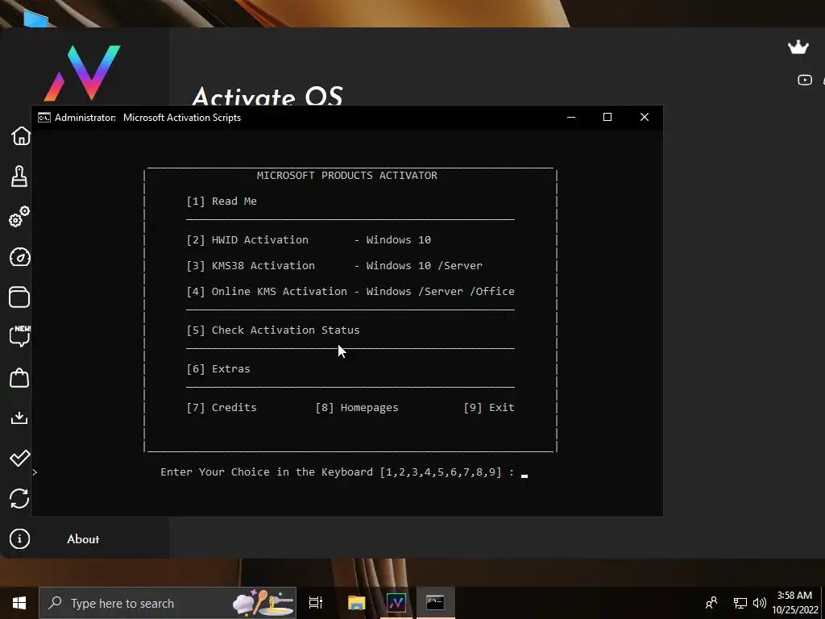Open the Home icon in the sidebar
The width and height of the screenshot is (825, 619).
(x=21, y=135)
